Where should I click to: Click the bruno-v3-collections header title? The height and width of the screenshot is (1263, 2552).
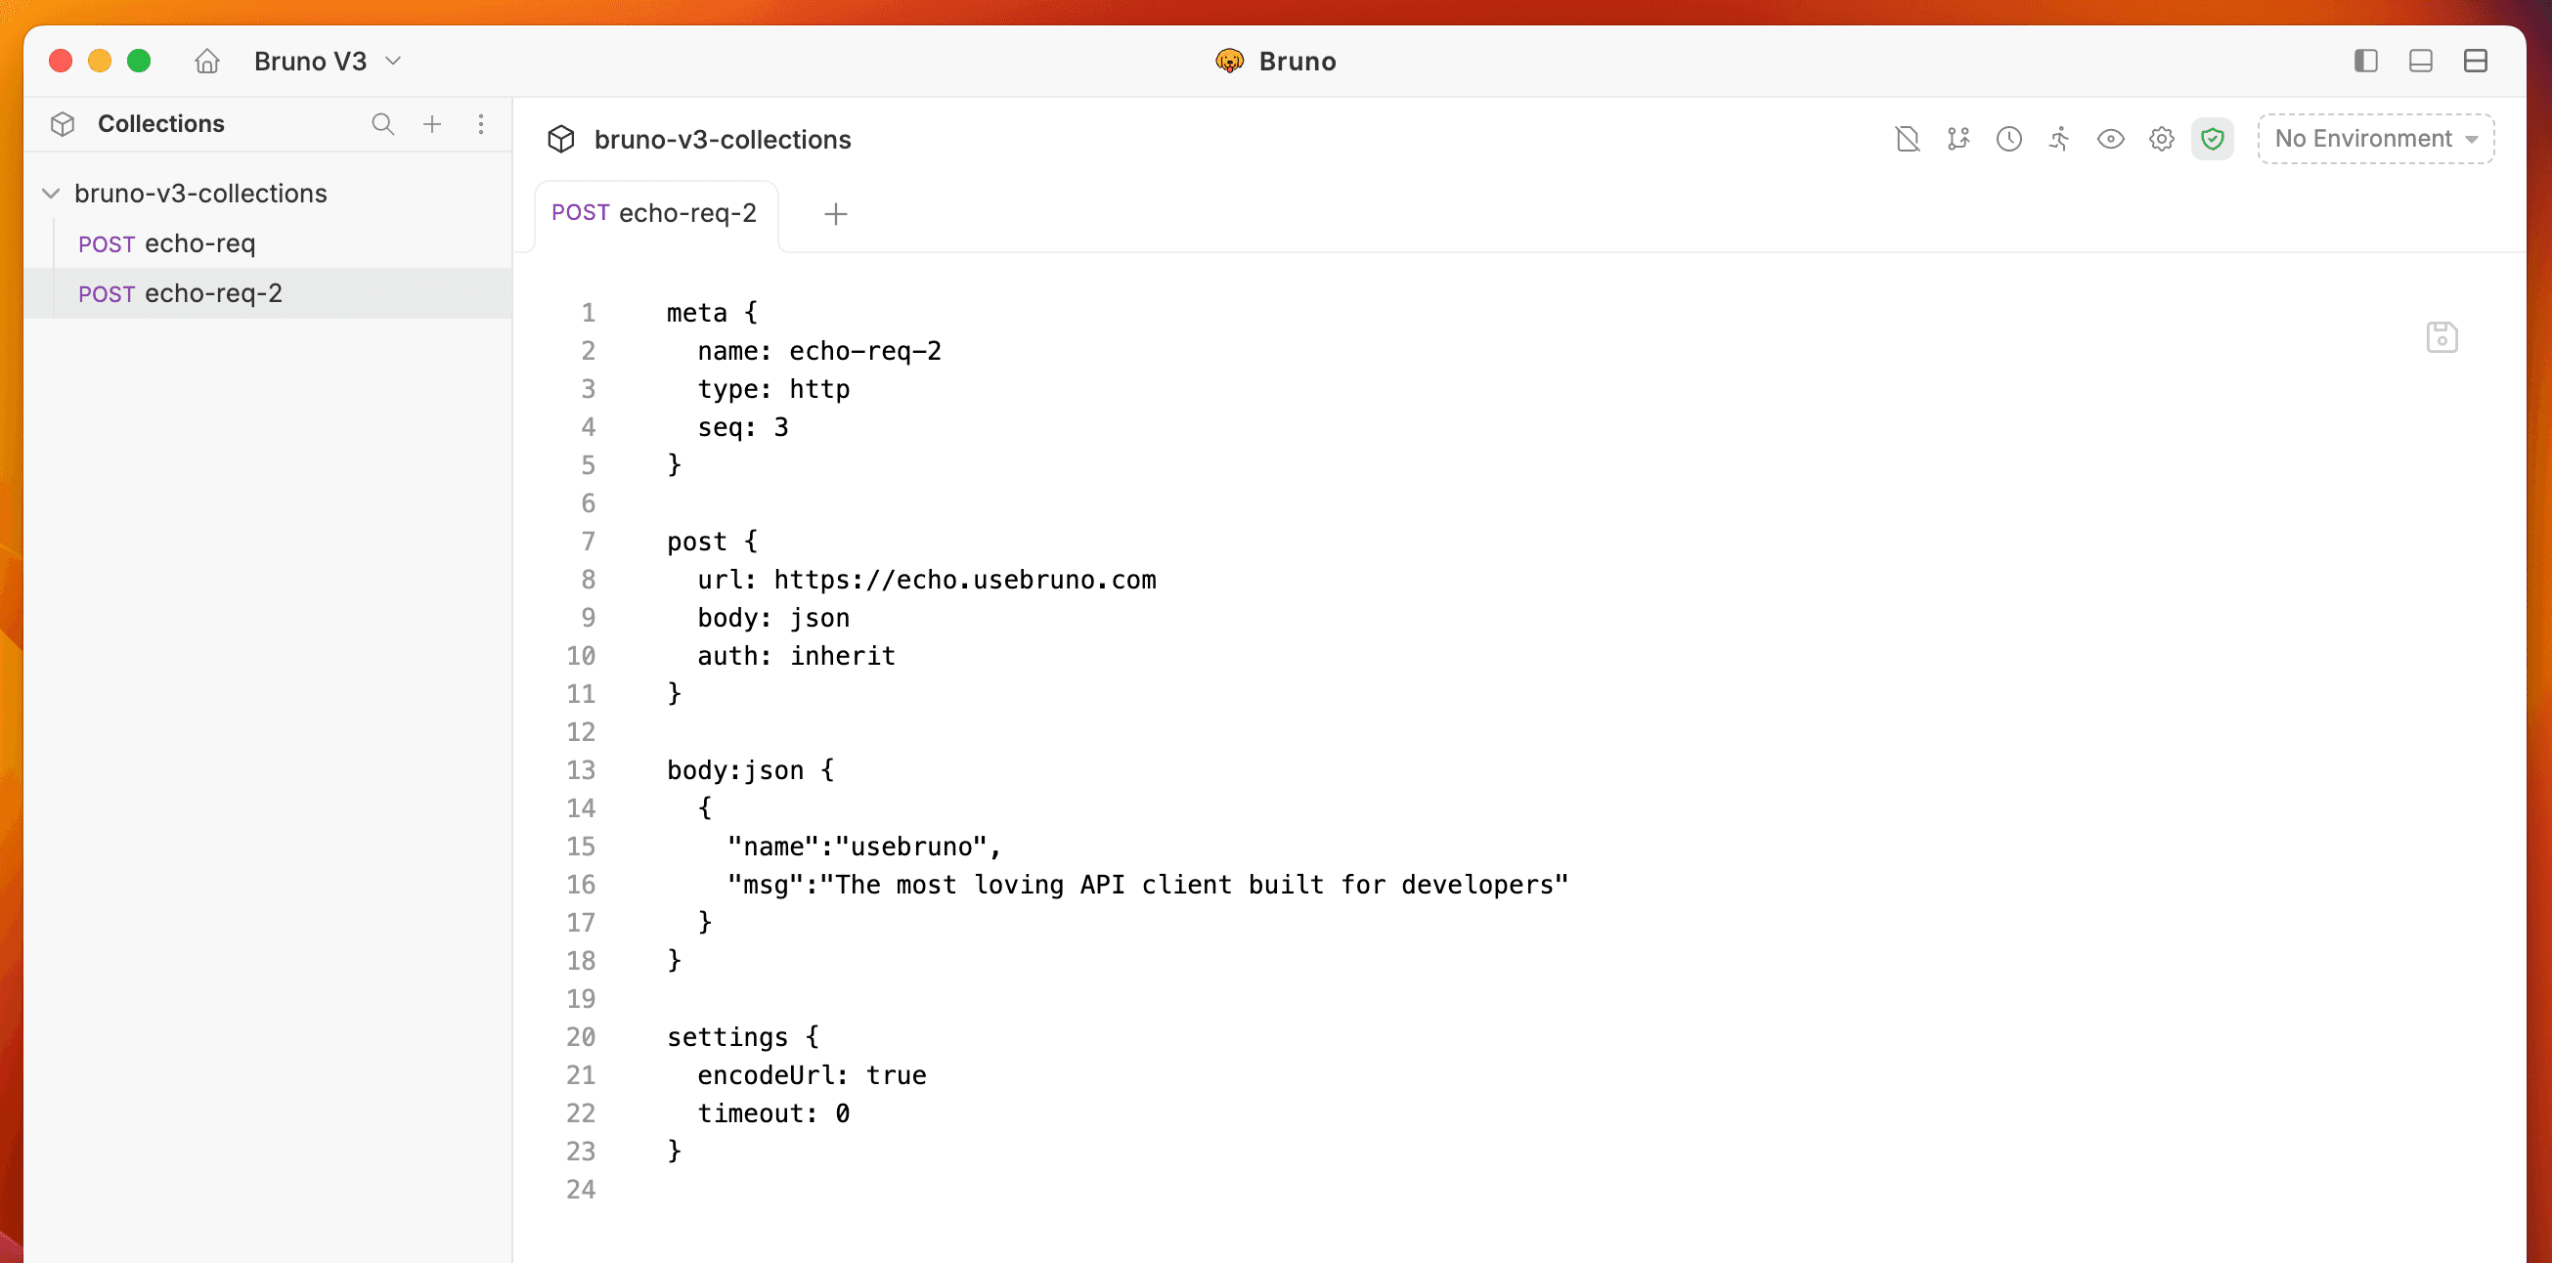(722, 140)
